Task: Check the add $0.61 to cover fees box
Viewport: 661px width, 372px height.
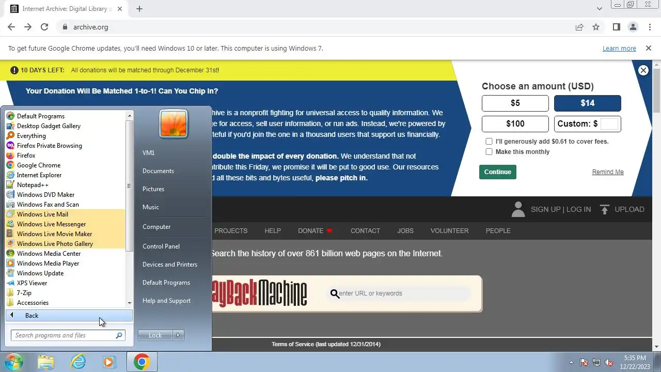Action: pyautogui.click(x=489, y=141)
